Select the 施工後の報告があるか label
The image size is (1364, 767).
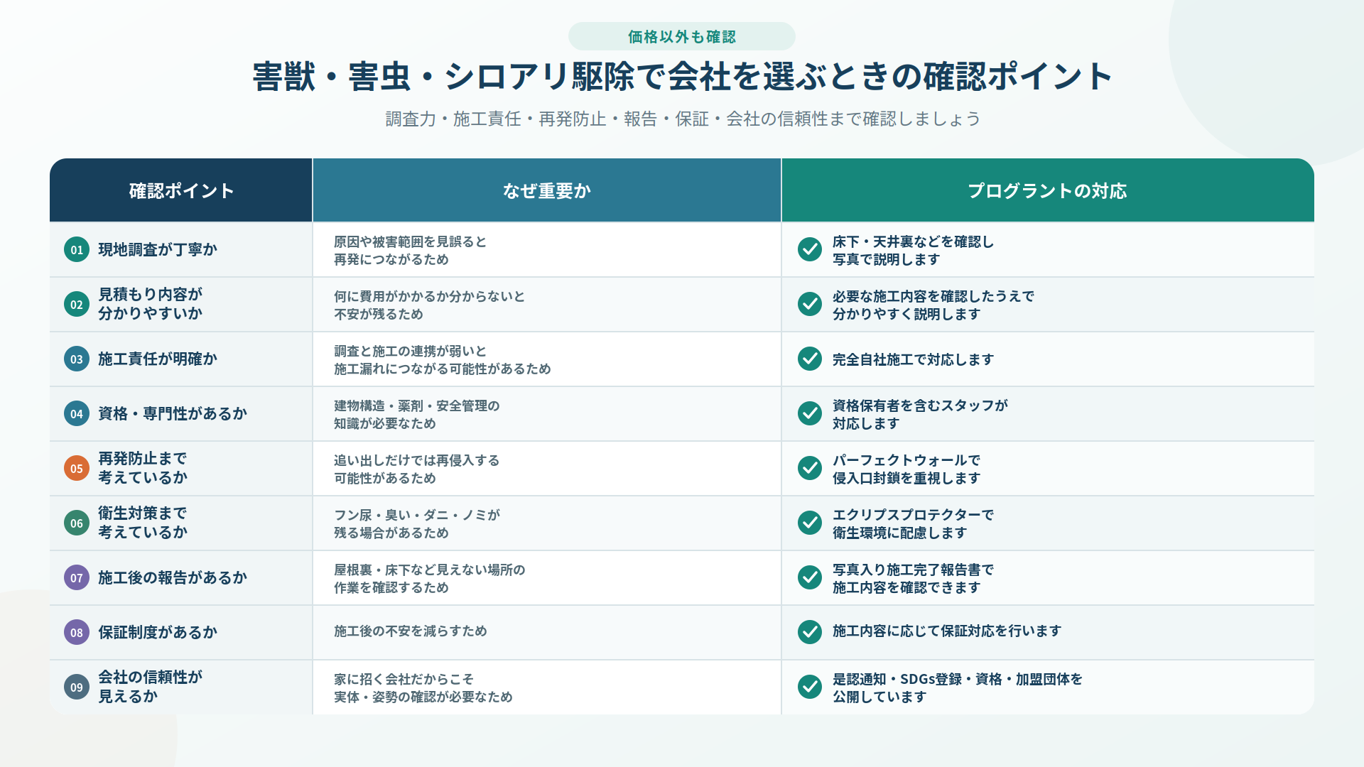173,578
